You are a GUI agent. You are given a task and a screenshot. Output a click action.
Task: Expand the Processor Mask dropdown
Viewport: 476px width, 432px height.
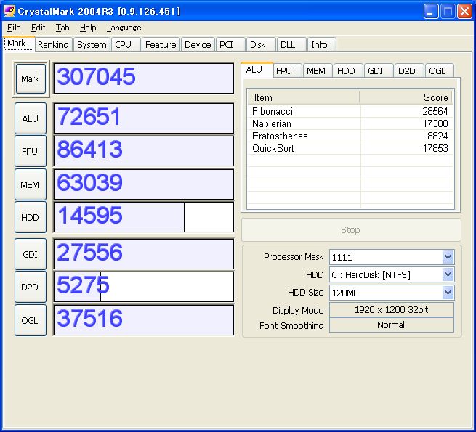(x=448, y=257)
